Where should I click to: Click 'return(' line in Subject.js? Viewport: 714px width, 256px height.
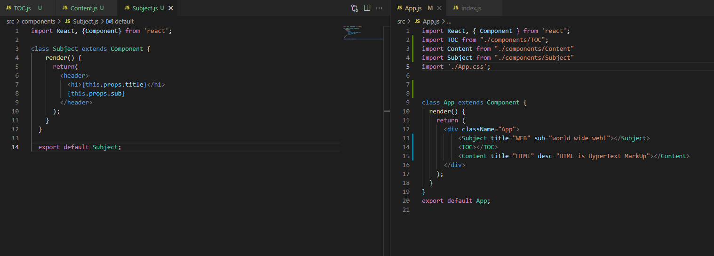click(65, 66)
